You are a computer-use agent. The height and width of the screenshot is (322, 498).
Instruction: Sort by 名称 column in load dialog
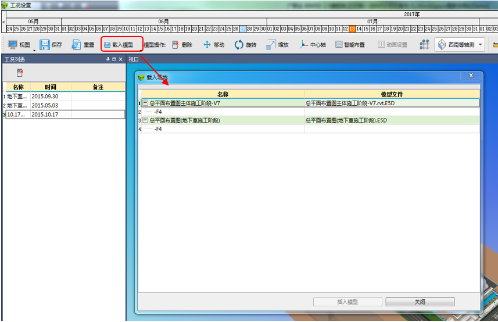[x=223, y=94]
